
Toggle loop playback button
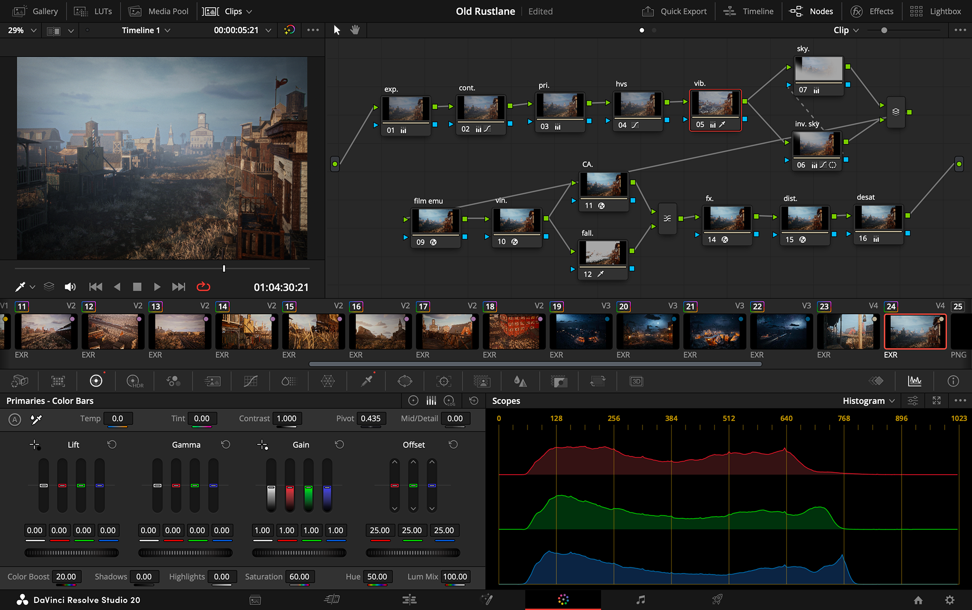point(203,287)
